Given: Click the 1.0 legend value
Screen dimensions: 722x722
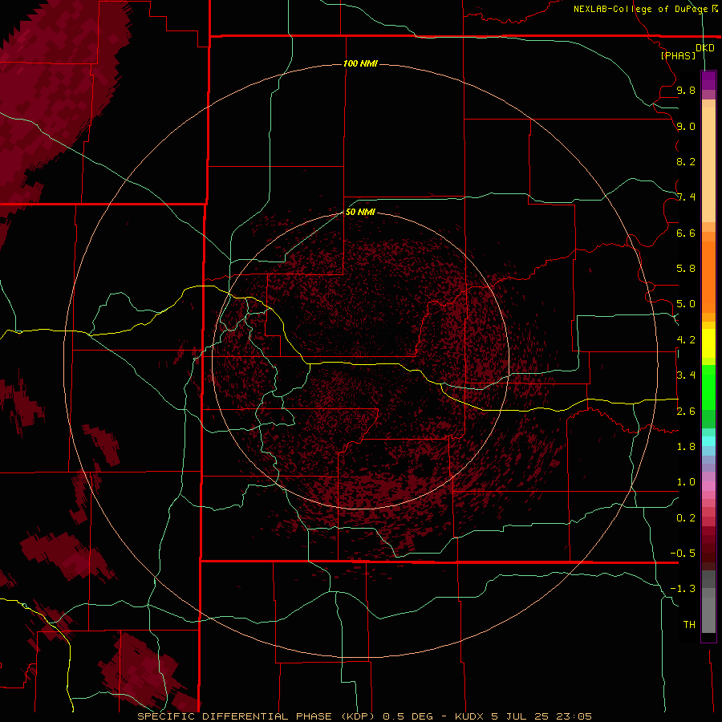Looking at the screenshot, I should (686, 482).
